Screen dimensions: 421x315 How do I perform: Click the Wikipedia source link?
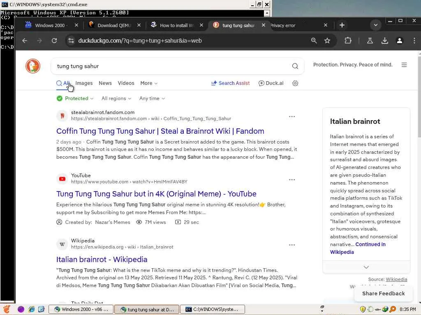click(396, 279)
